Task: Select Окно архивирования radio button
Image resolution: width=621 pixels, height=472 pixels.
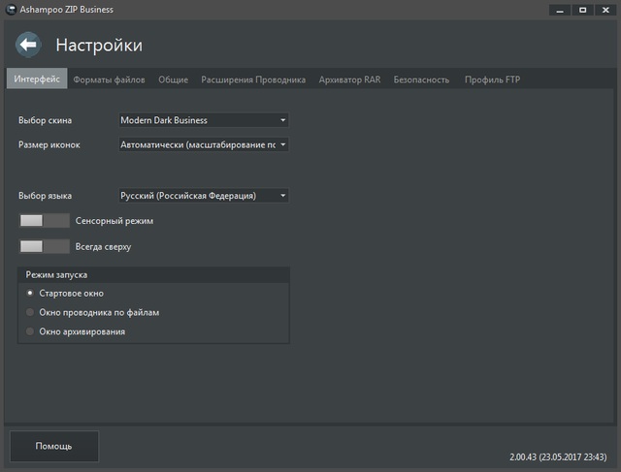Action: (30, 331)
